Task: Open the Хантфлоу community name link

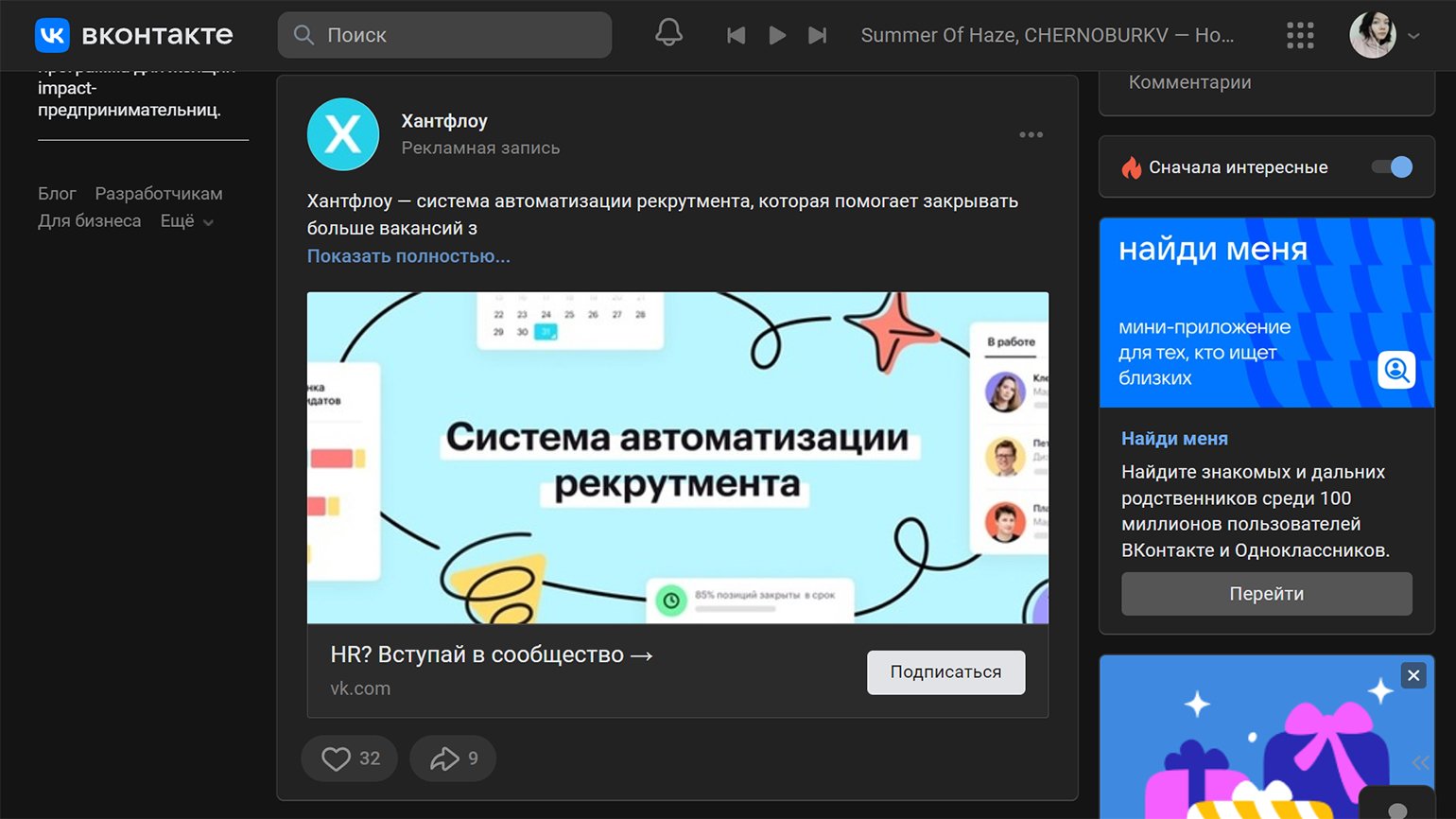Action: [x=444, y=121]
